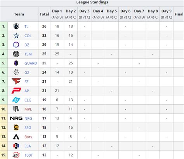184x159 pixels.
Task: Click the TSM team logo
Action: pyautogui.click(x=16, y=54)
